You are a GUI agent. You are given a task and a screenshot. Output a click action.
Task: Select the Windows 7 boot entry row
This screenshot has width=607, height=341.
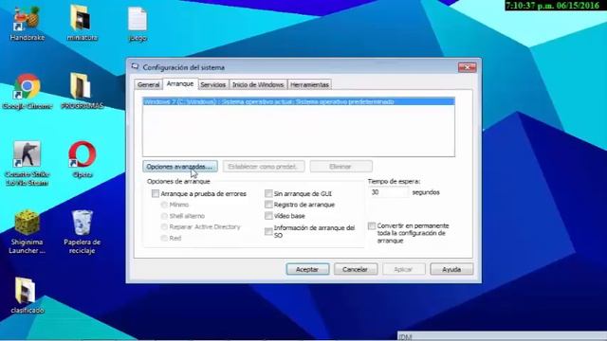(x=299, y=101)
